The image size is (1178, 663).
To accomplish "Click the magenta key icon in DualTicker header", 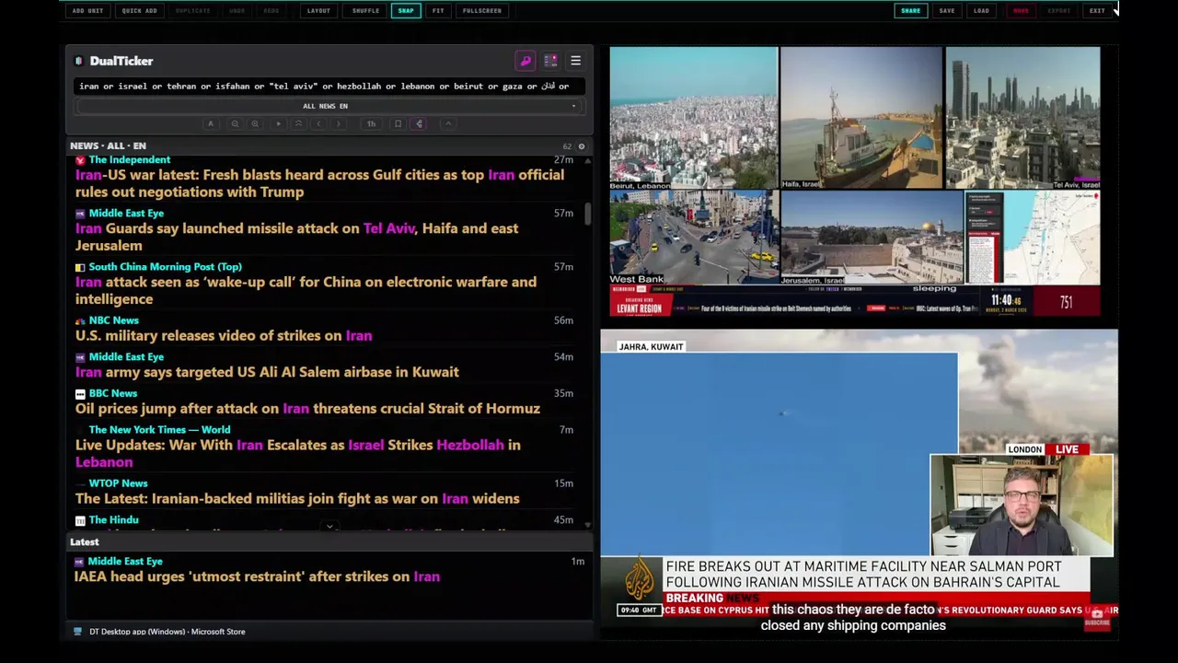I will point(525,61).
